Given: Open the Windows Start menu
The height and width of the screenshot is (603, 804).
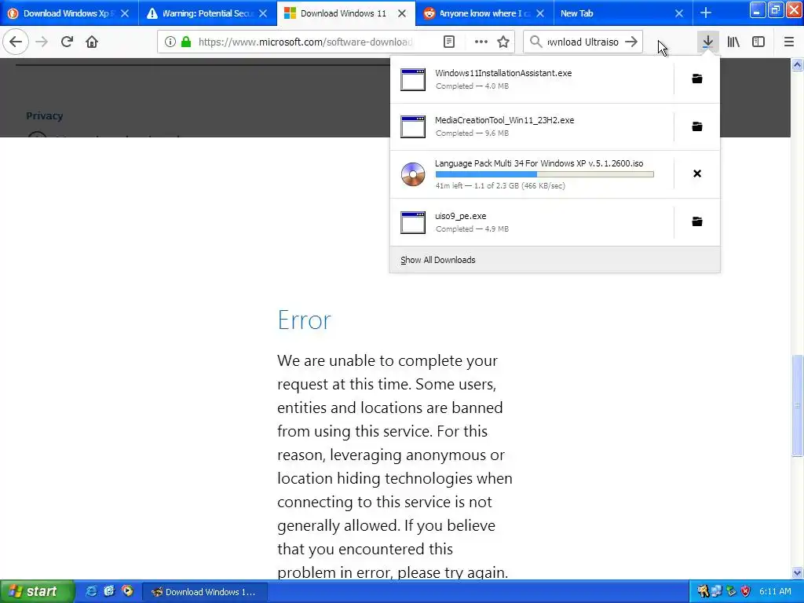Looking at the screenshot, I should point(37,592).
